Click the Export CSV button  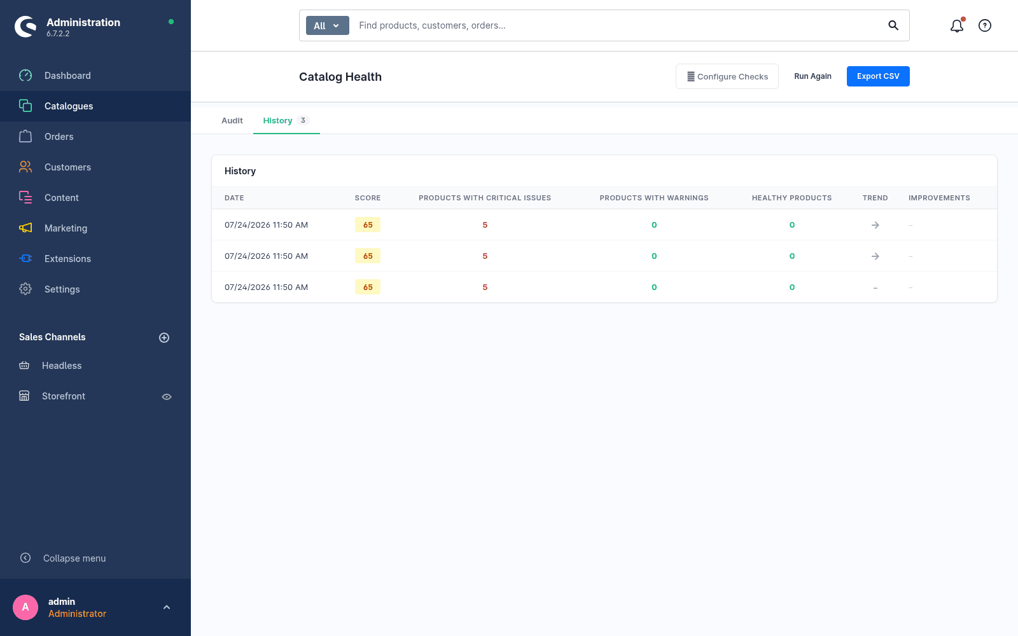[x=878, y=76]
